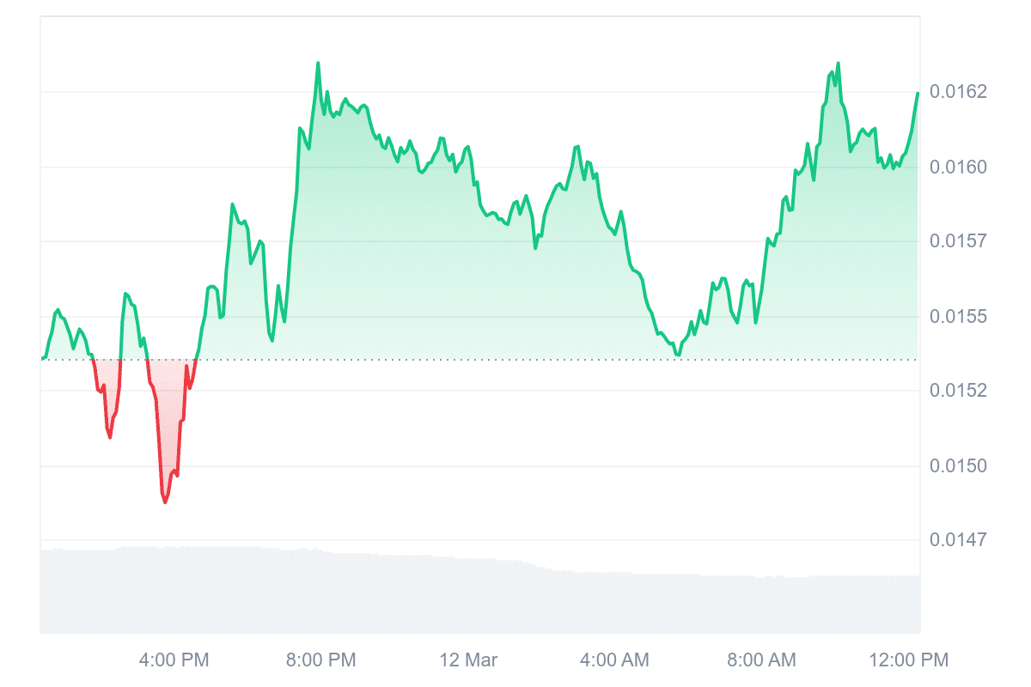Click the 4:00 PM time axis label
The image size is (1031, 687).
[x=174, y=660]
